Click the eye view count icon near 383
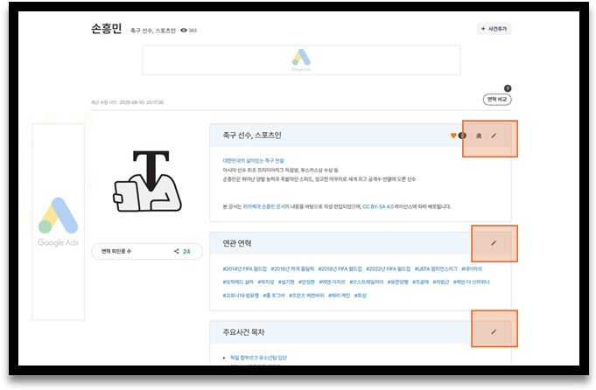The height and width of the screenshot is (390, 596). [x=184, y=31]
